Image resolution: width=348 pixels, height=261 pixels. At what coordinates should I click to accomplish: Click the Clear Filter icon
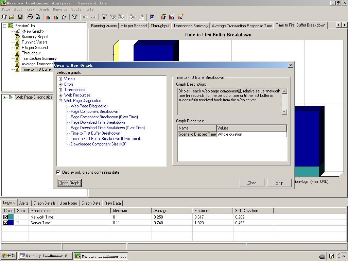pos(113,17)
